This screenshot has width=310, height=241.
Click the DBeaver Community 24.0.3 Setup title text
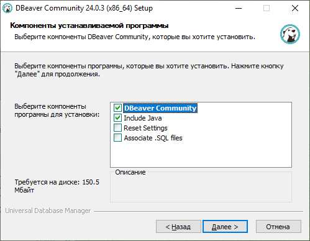pyautogui.click(x=84, y=8)
